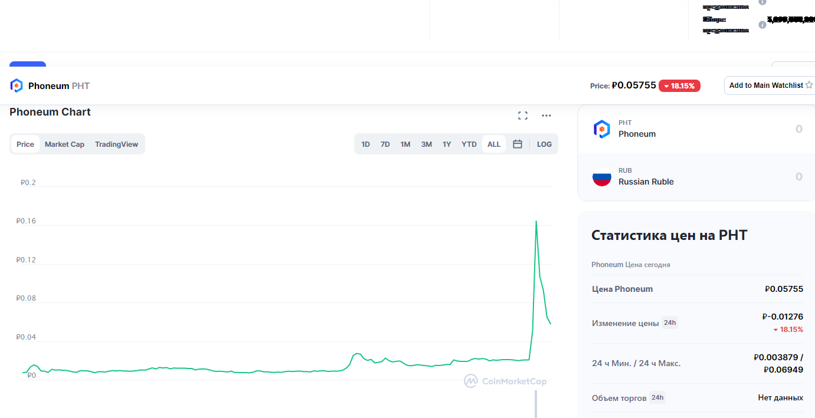Viewport: 815px width, 418px height.
Task: Click the Price: ₽0.05755 header text
Action: (623, 85)
